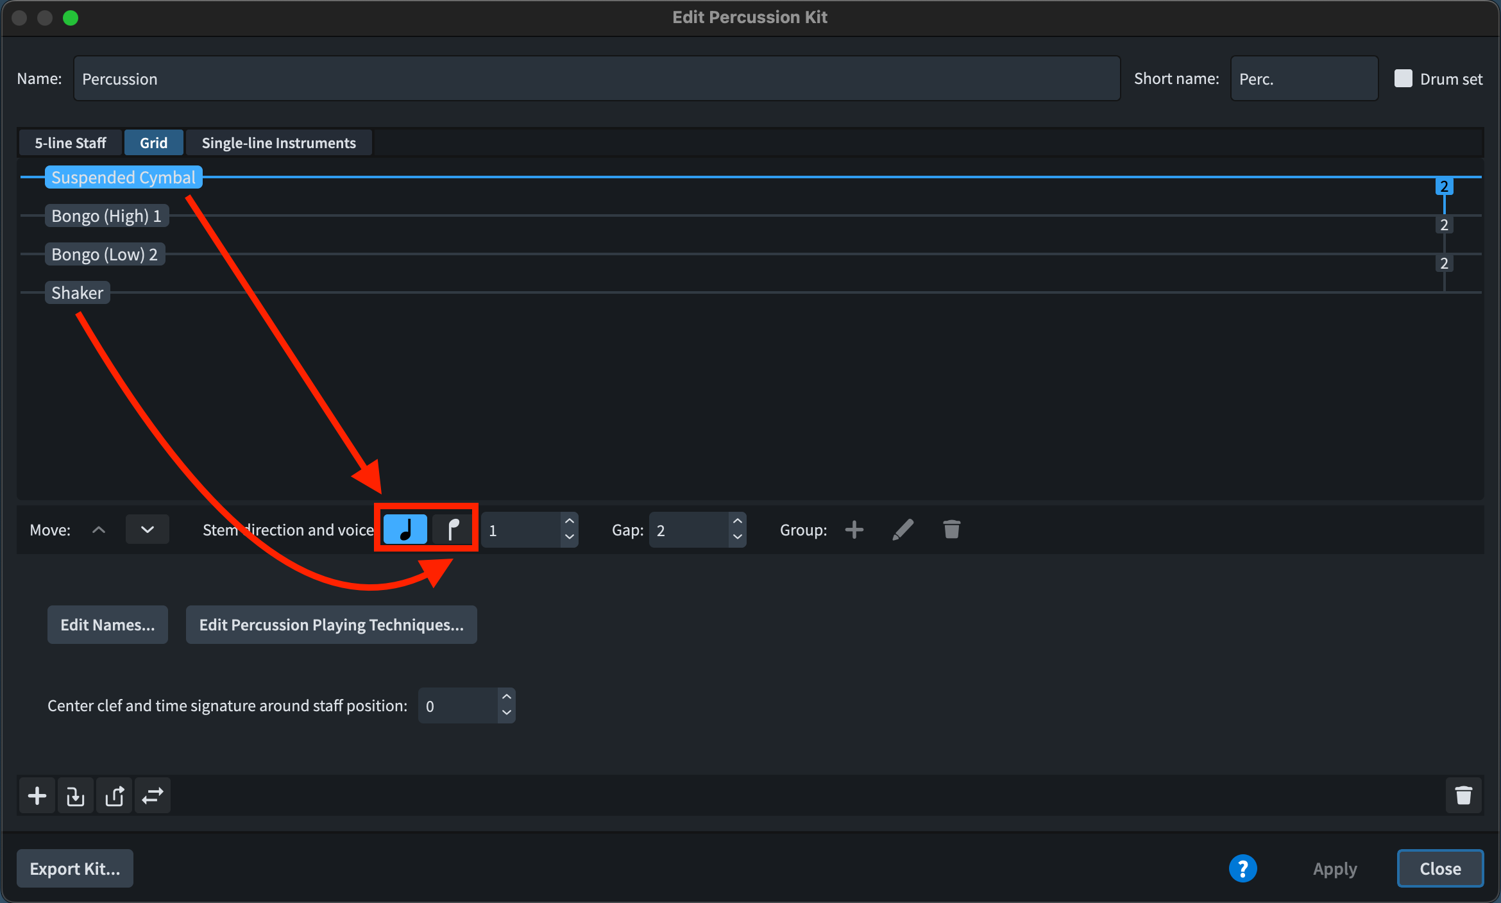The width and height of the screenshot is (1501, 903).
Task: Select stem down direction button
Action: (x=453, y=530)
